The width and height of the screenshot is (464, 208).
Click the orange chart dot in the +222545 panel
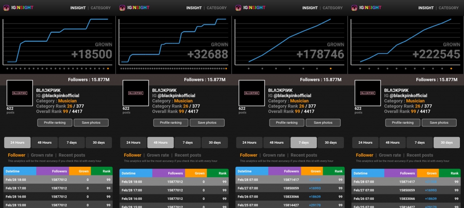[x=451, y=68]
